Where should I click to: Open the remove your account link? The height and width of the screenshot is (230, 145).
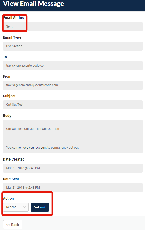click(32, 148)
